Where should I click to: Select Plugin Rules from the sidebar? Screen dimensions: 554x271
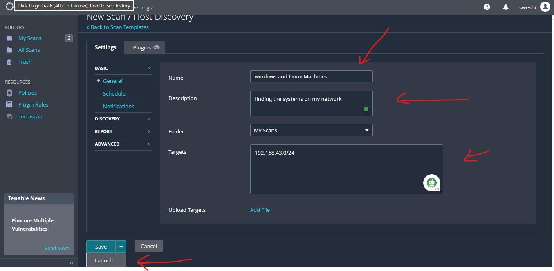click(x=34, y=104)
